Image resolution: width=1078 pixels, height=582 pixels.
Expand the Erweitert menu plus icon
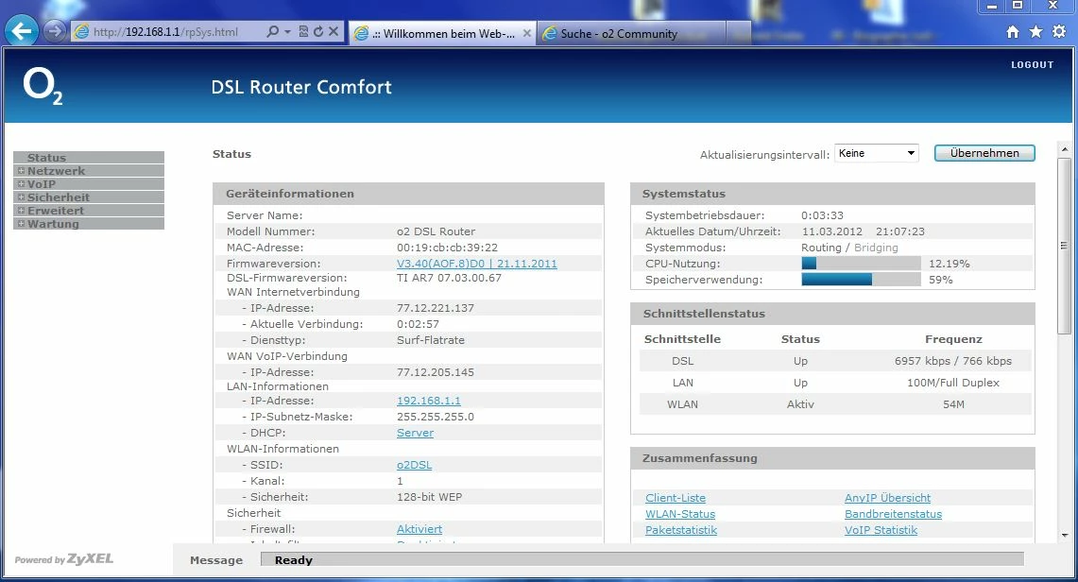pos(22,211)
